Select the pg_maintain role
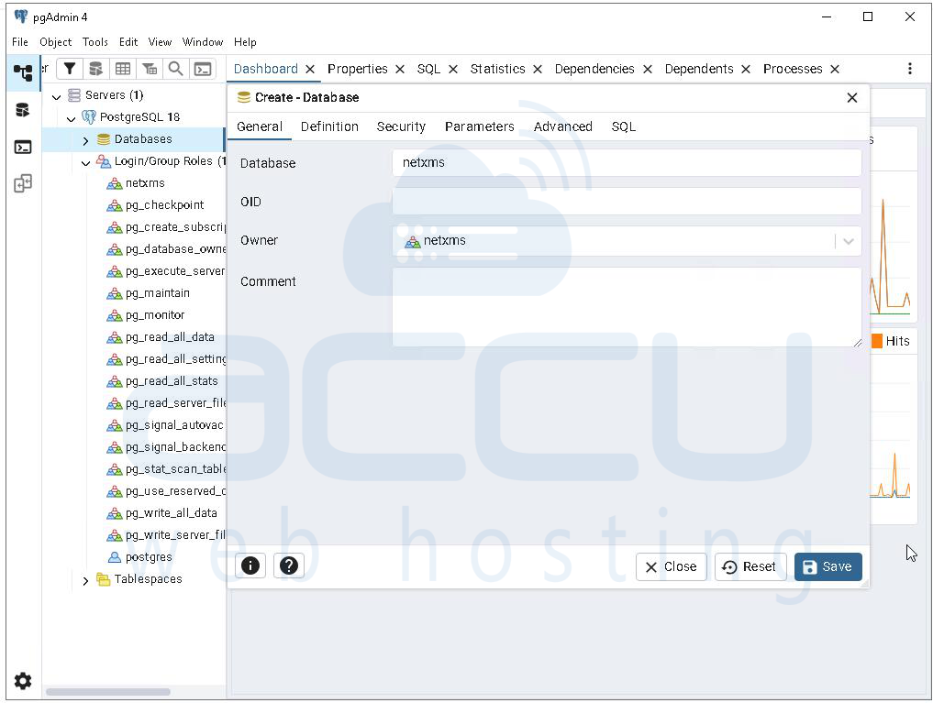 point(157,293)
